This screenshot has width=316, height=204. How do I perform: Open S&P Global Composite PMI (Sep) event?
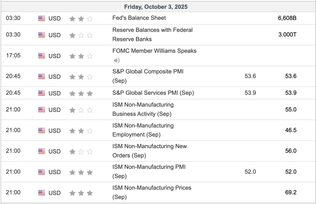(x=148, y=72)
